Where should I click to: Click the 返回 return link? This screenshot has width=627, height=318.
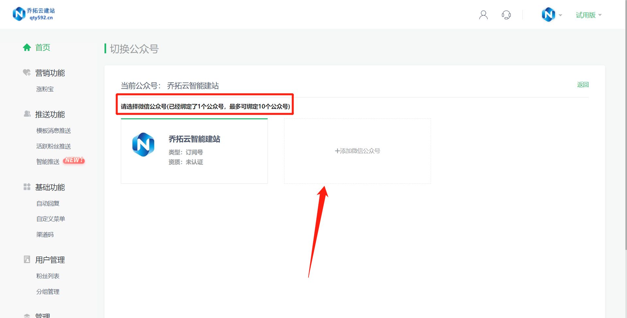pyautogui.click(x=583, y=85)
